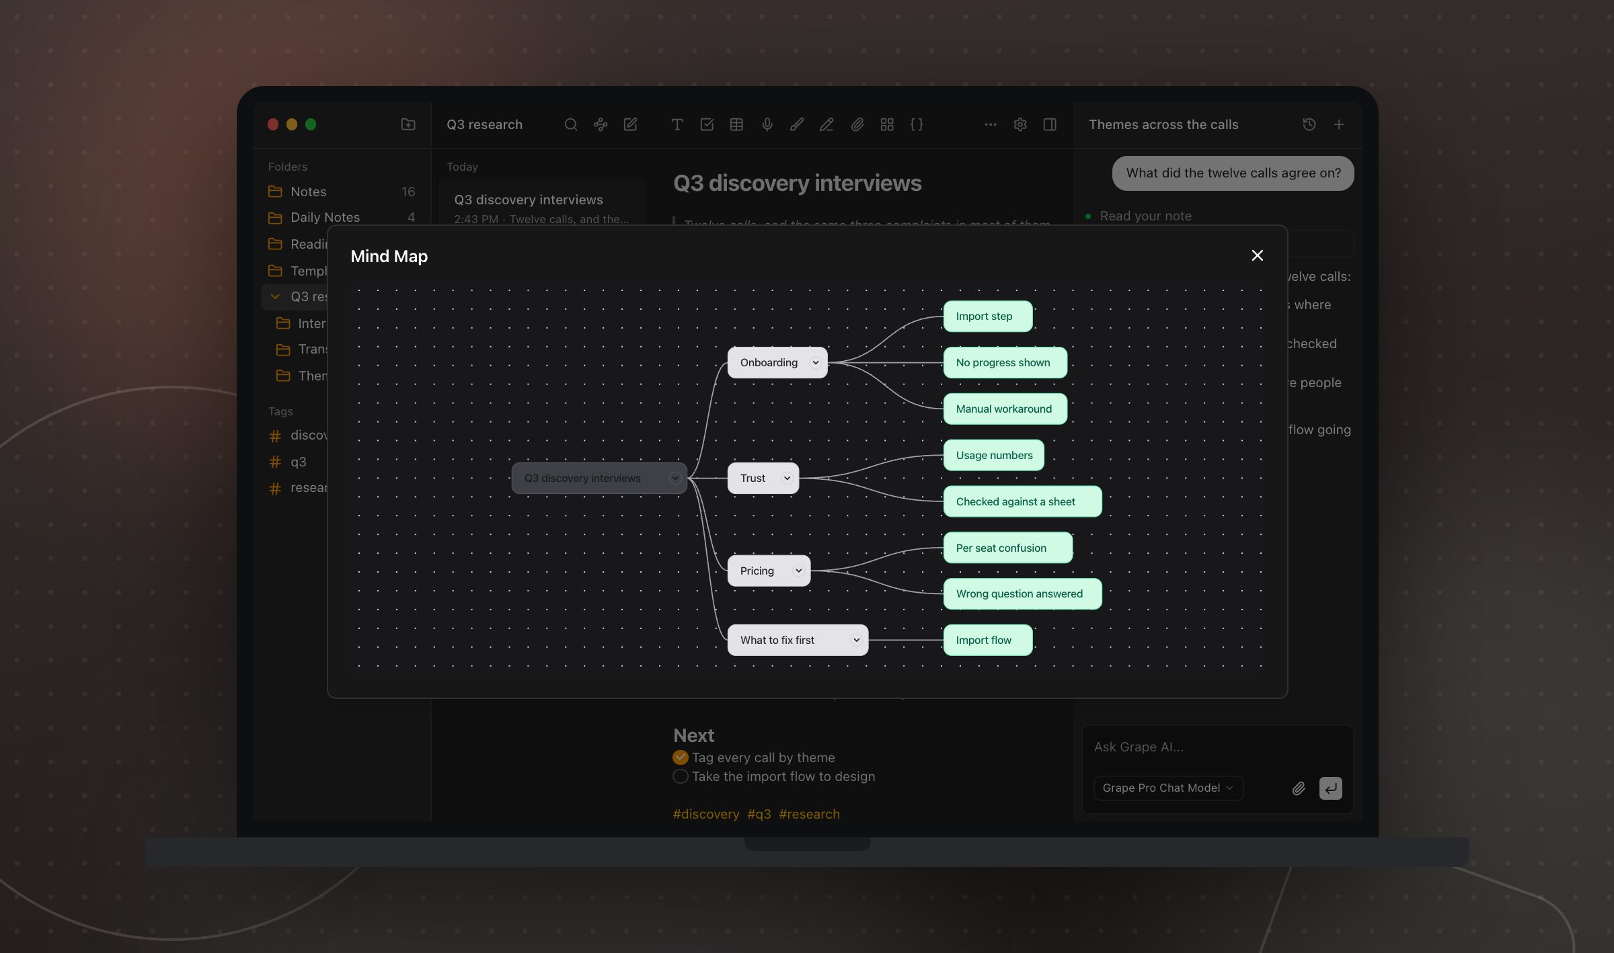
Task: Click the Trust node label
Action: 753,479
